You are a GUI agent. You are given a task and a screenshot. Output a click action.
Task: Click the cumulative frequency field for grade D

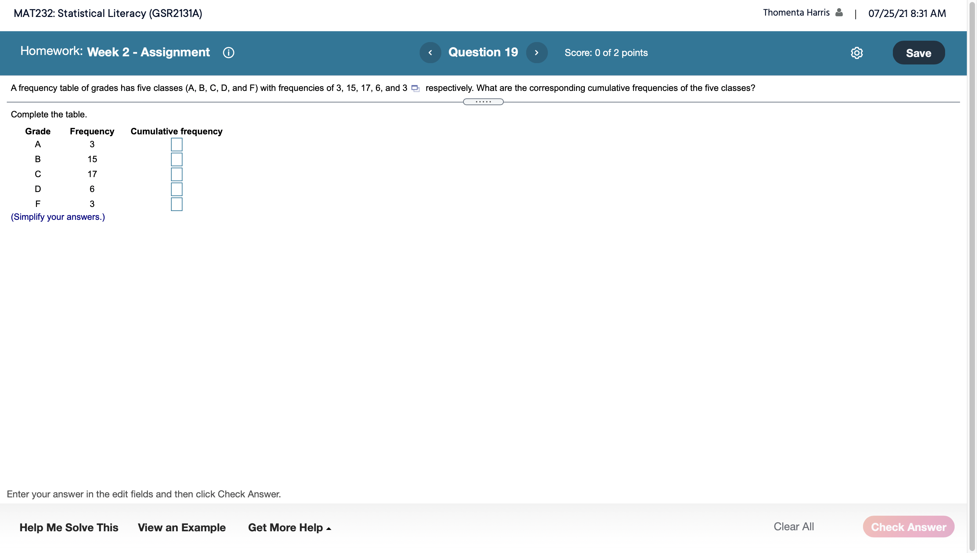(176, 189)
